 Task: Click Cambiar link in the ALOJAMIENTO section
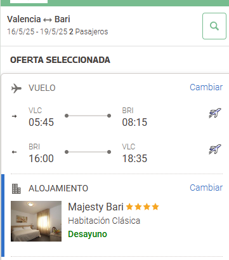click(x=206, y=188)
